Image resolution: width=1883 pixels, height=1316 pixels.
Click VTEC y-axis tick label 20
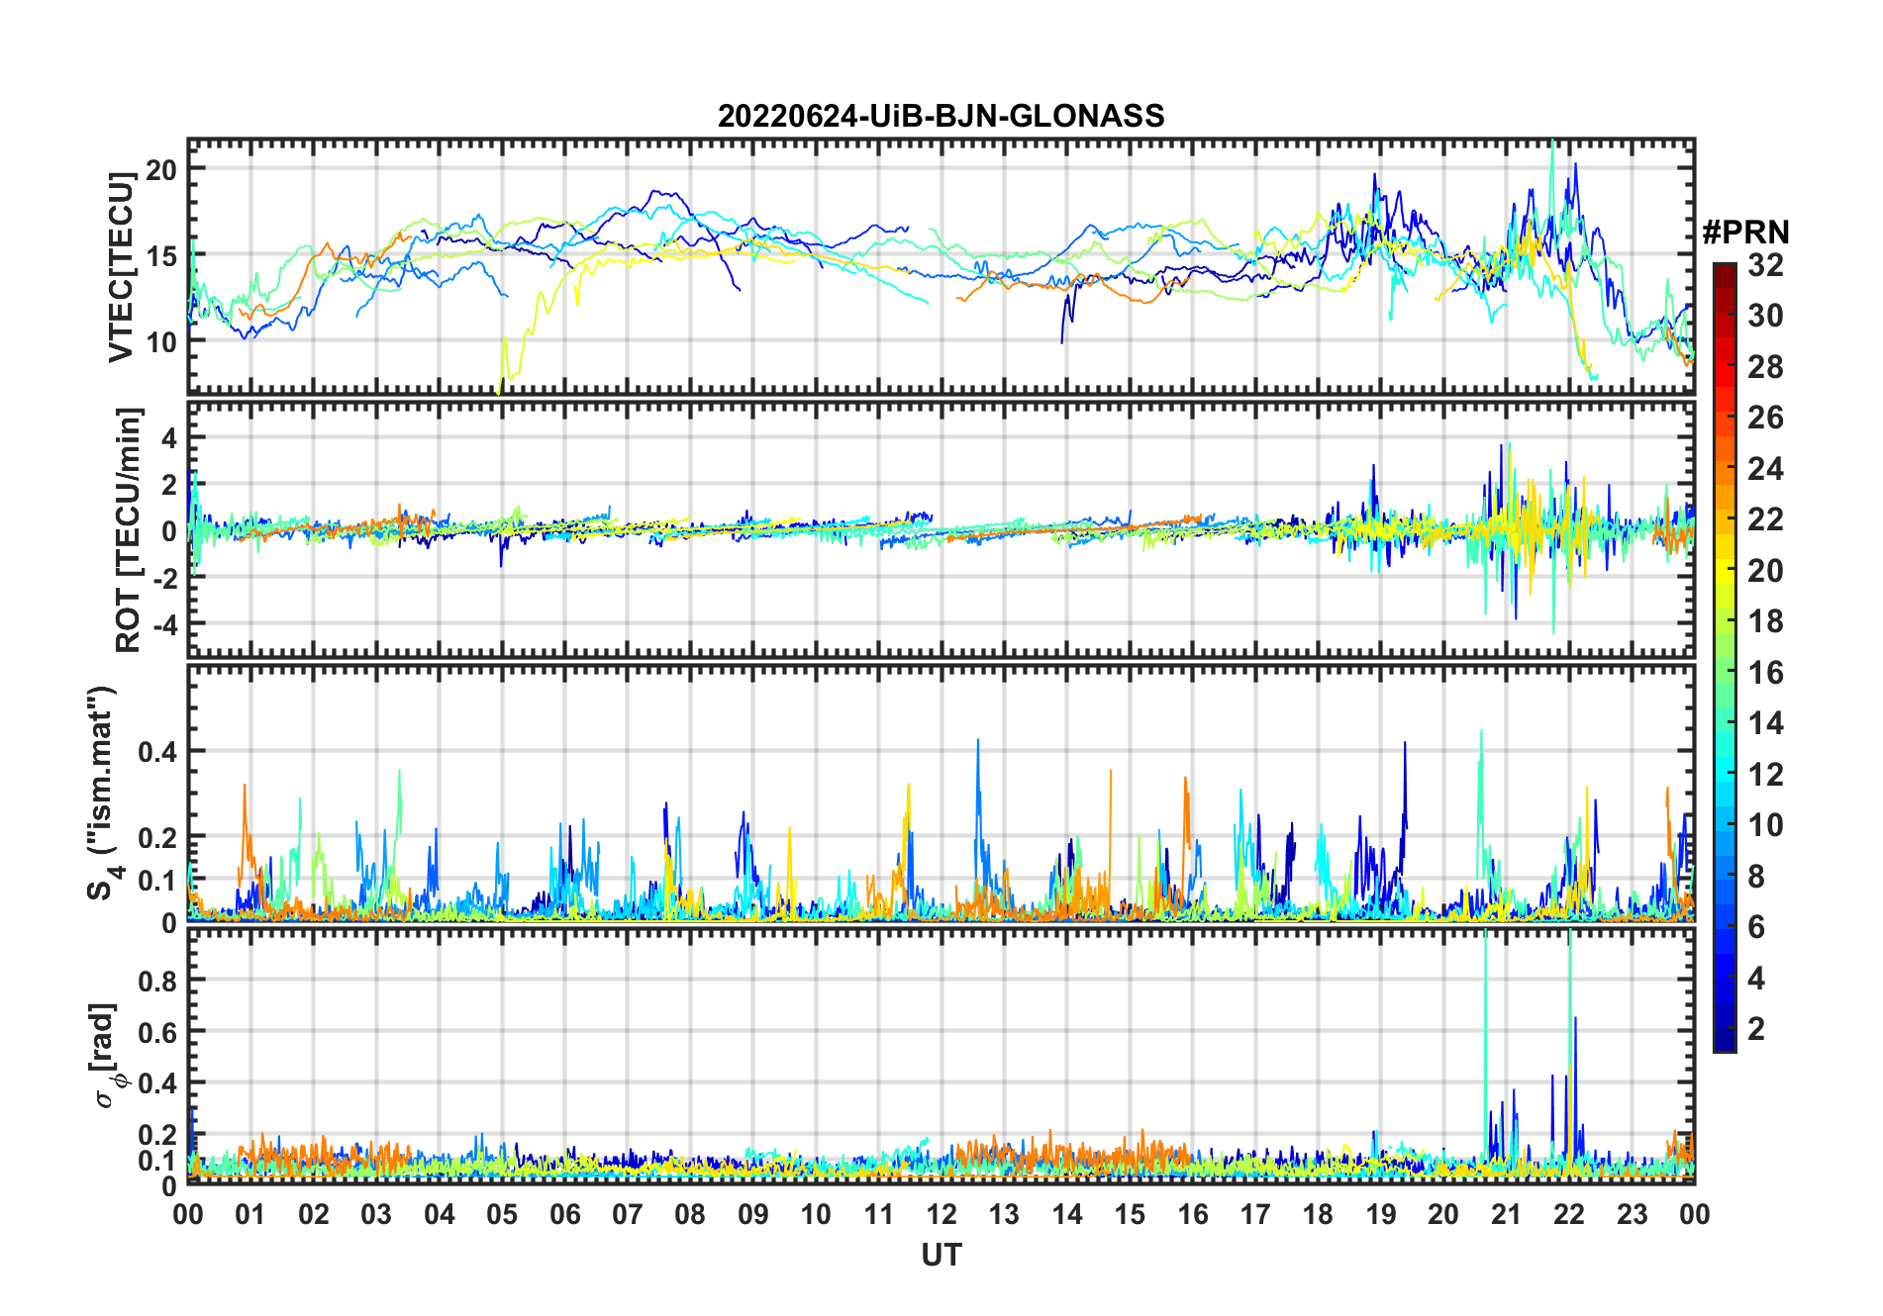tap(161, 170)
